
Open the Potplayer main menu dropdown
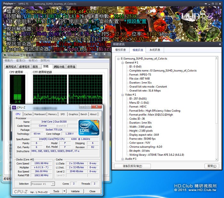(x=9, y=4)
